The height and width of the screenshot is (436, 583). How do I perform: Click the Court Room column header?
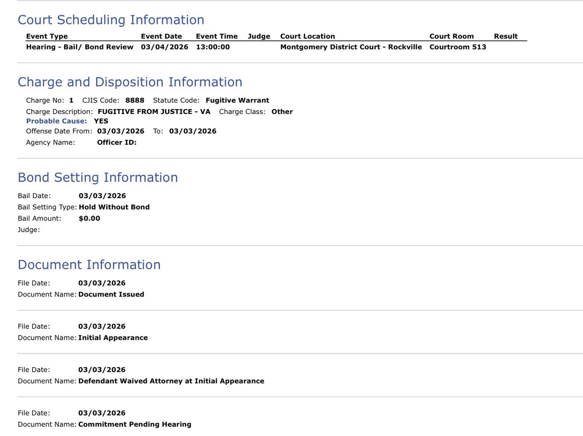pos(451,36)
